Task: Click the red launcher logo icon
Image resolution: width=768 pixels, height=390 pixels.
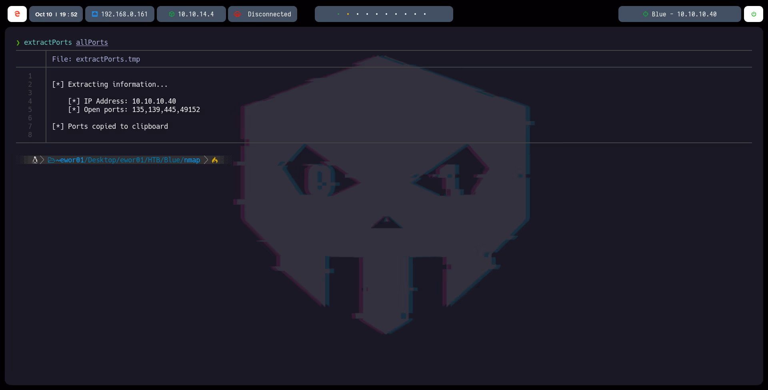Action: click(x=17, y=14)
